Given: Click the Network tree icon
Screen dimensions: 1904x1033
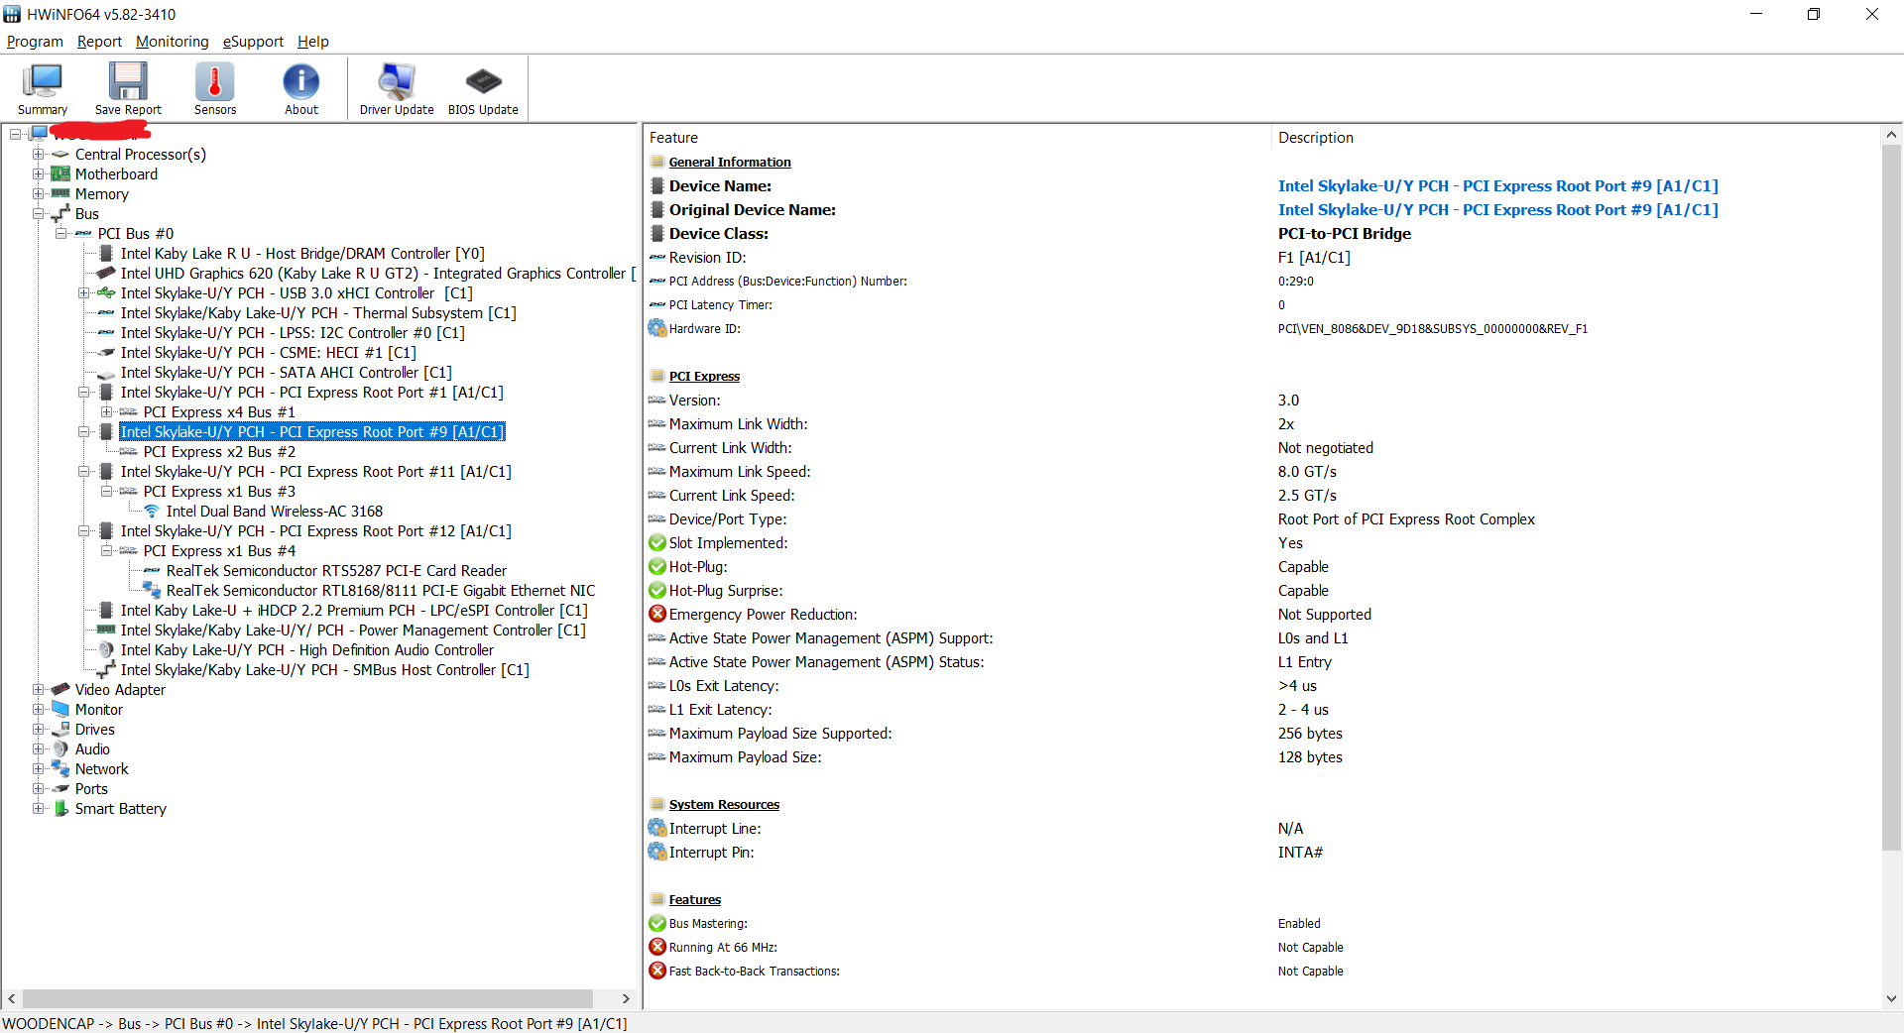Looking at the screenshot, I should (x=60, y=769).
